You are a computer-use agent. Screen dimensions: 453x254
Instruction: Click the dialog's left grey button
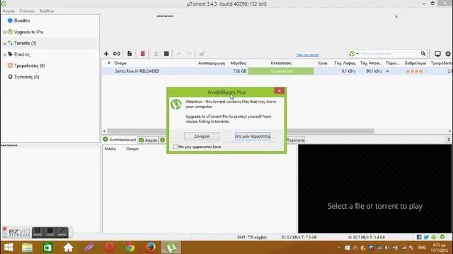pos(202,136)
